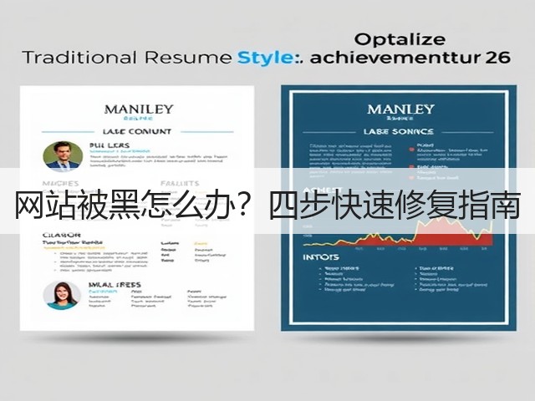The width and height of the screenshot is (535, 401).
Task: Click the man's circular profile photo
Action: point(63,157)
